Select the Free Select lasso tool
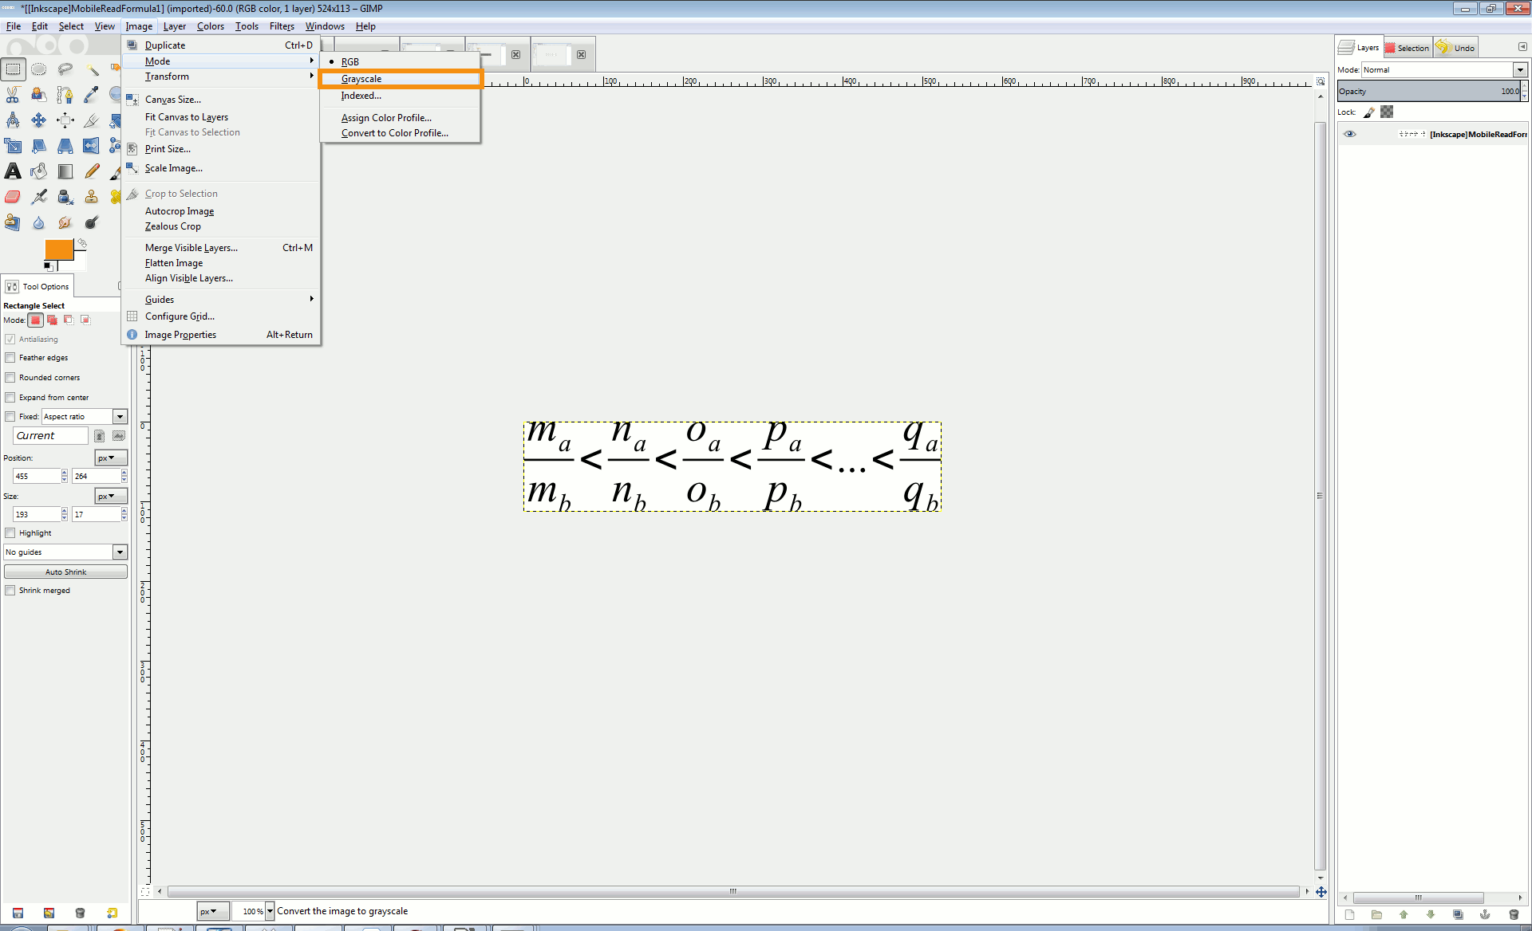This screenshot has width=1532, height=931. coord(65,69)
